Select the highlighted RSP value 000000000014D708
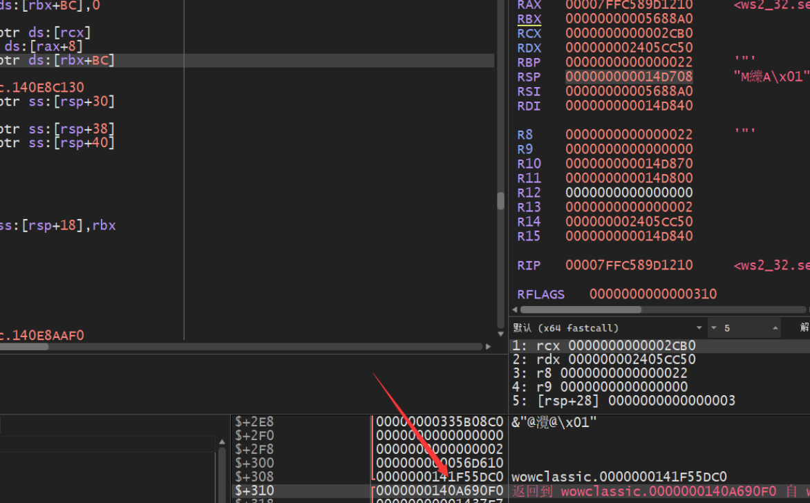The width and height of the screenshot is (810, 503). tap(629, 77)
